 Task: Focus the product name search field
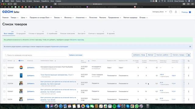35,55
